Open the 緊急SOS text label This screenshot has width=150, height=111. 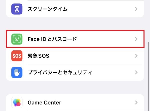click(38, 56)
